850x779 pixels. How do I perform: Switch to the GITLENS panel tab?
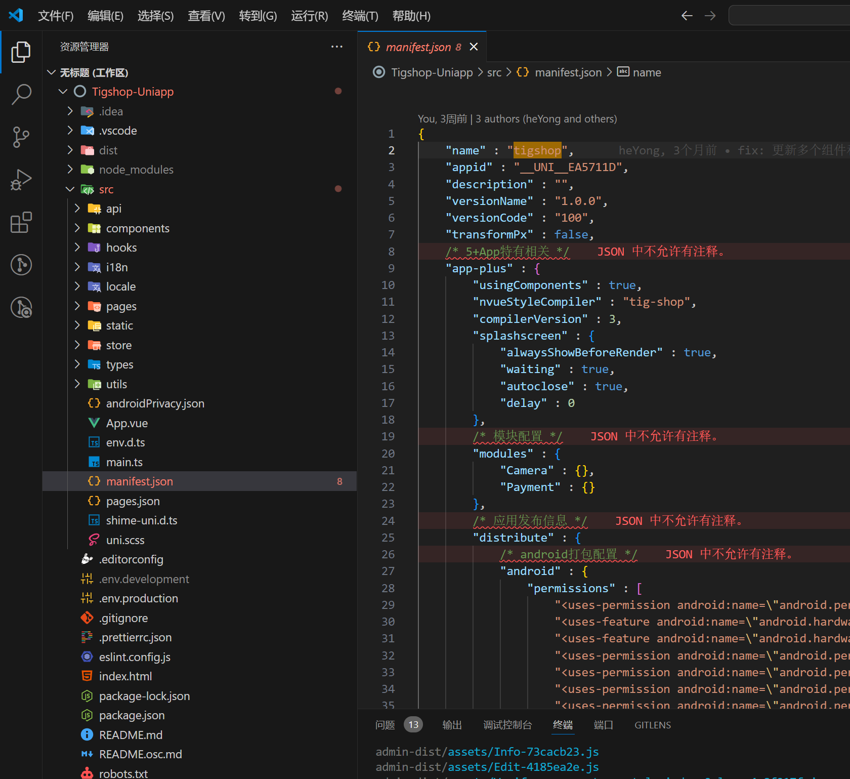(653, 725)
